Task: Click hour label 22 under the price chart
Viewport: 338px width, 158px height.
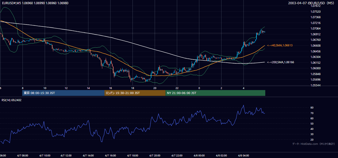Action: [177, 88]
